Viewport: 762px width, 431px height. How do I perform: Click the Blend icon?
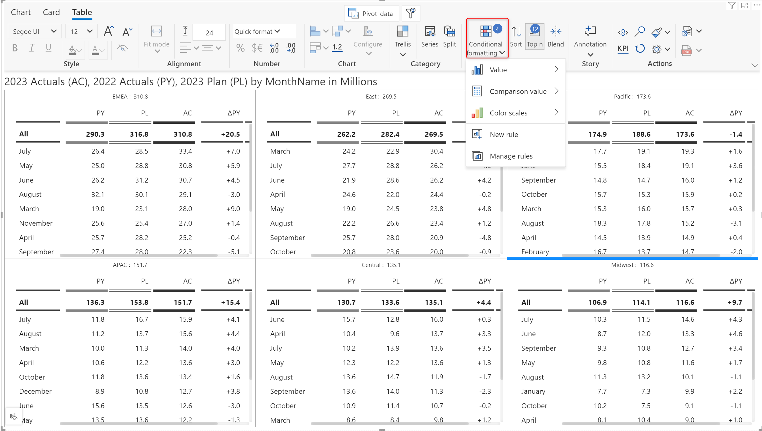click(555, 32)
